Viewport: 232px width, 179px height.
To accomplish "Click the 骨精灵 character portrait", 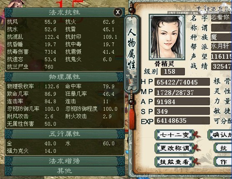I will click(x=167, y=37).
